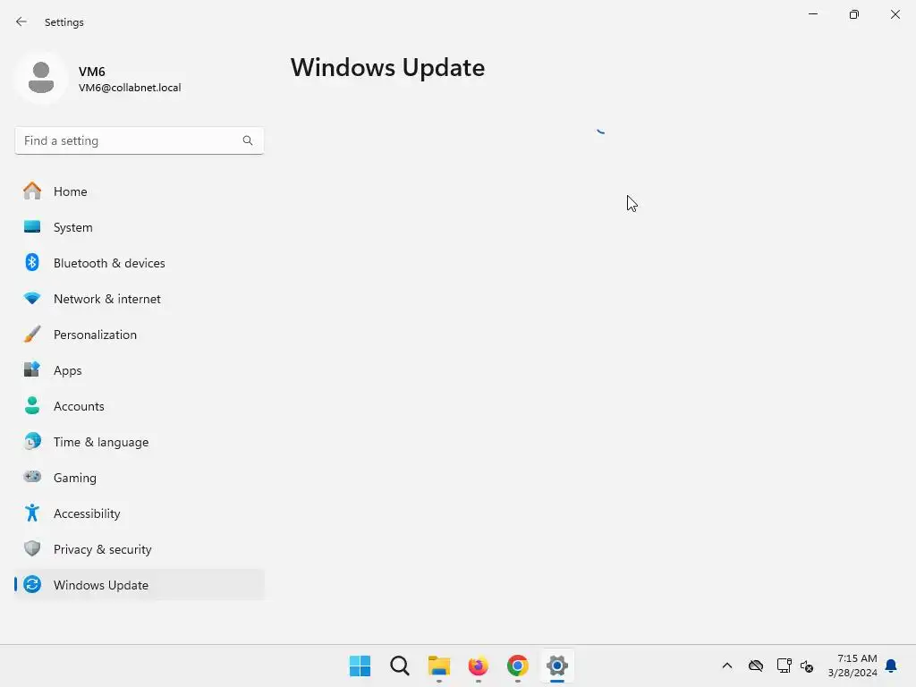Open the Windows Start menu
The image size is (916, 687).
coord(360,666)
